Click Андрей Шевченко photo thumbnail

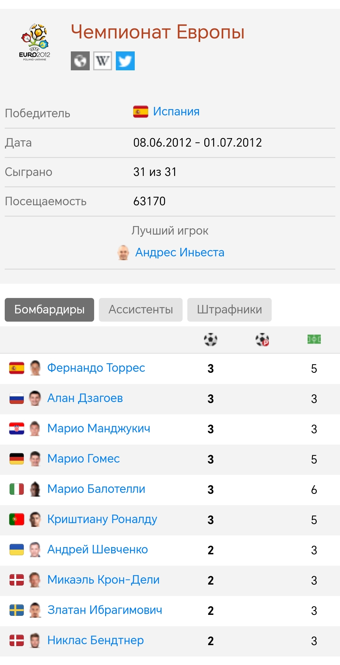click(35, 550)
